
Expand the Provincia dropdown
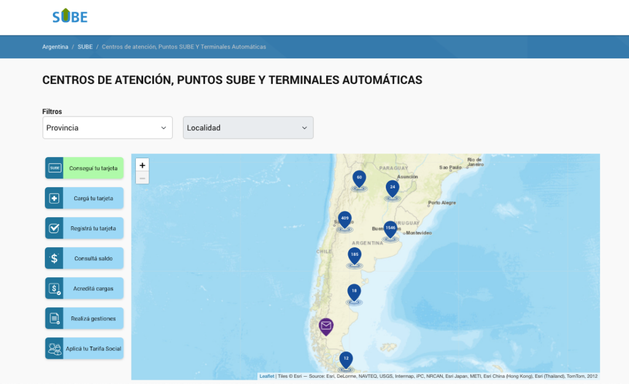tap(107, 128)
